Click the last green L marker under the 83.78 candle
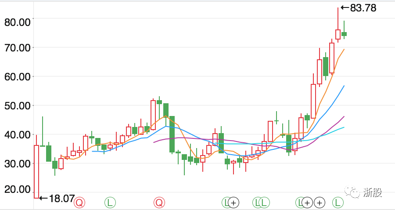395x210 pixels. [338, 203]
